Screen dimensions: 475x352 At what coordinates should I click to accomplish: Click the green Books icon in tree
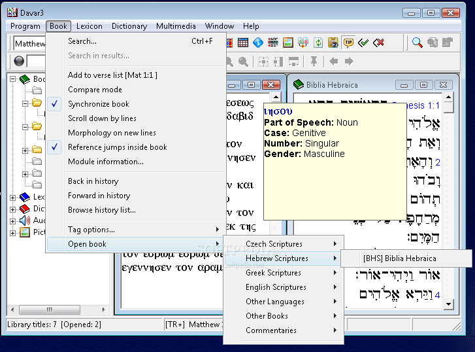25,79
